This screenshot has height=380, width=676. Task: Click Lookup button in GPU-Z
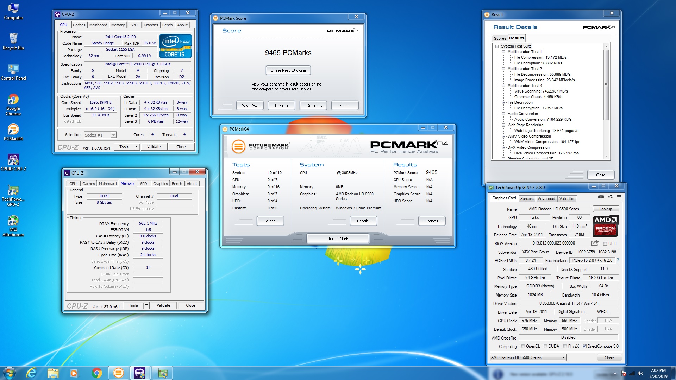tap(606, 209)
